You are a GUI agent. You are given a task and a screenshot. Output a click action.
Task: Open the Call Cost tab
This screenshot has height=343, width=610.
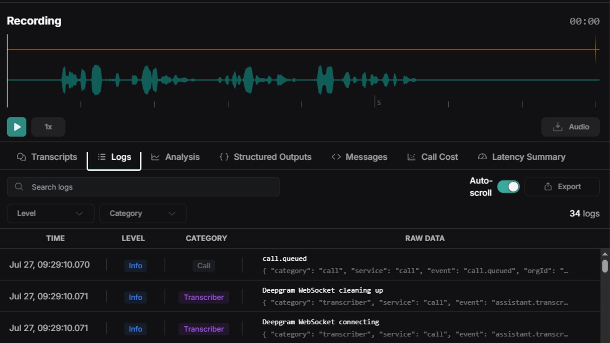pyautogui.click(x=432, y=157)
